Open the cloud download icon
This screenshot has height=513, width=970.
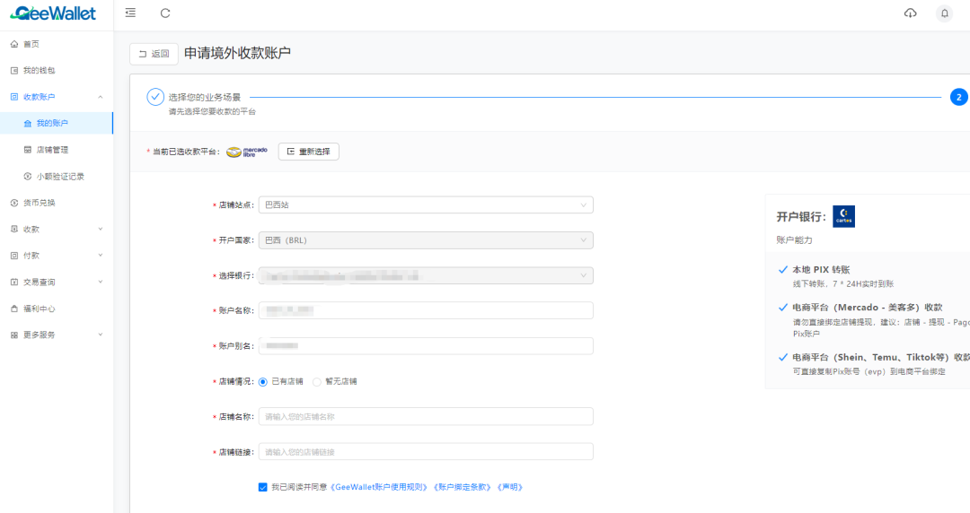pos(910,13)
